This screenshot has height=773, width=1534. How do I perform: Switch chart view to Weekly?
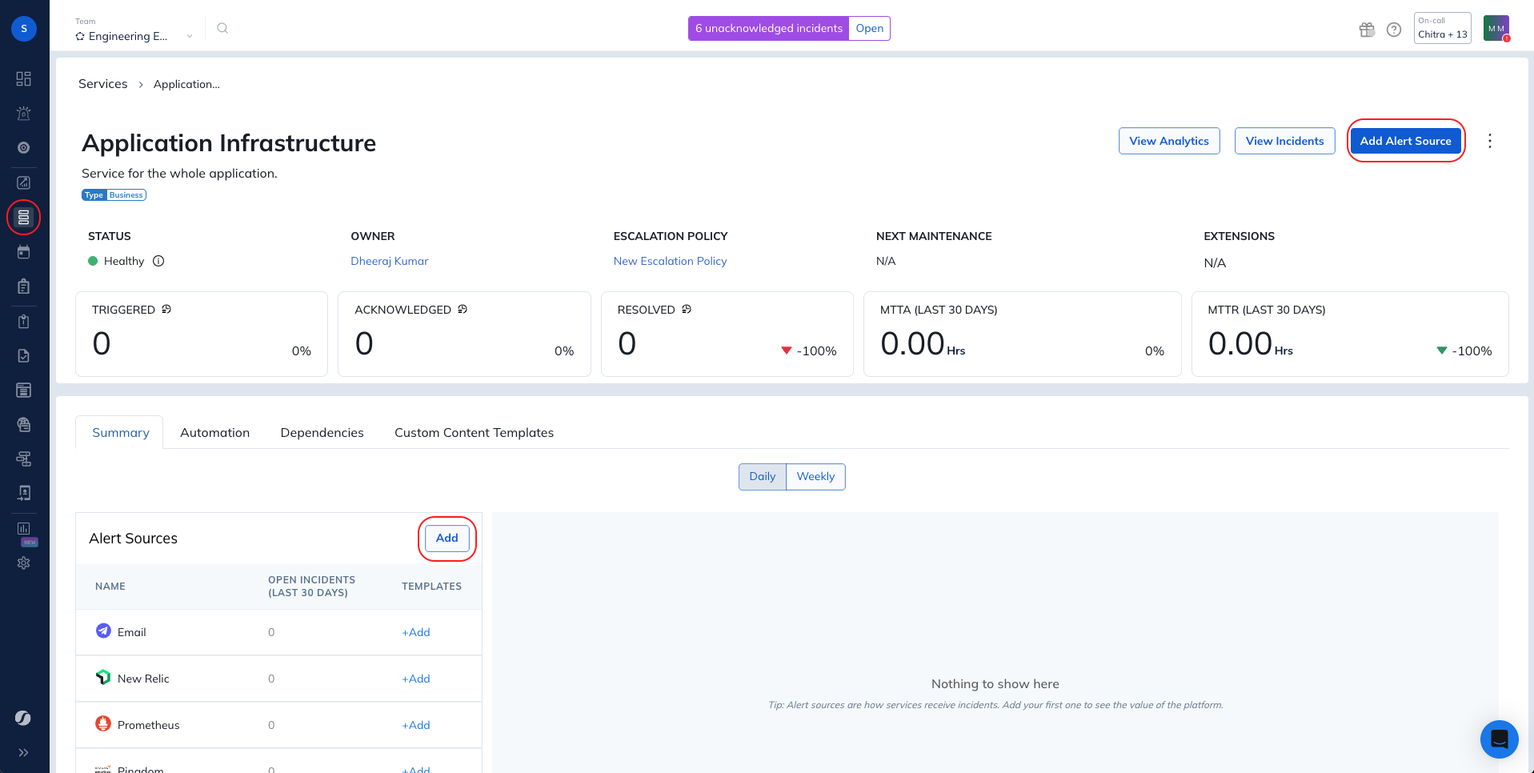click(x=815, y=476)
